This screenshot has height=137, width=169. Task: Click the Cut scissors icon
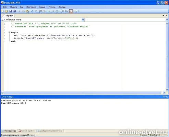click(20, 11)
